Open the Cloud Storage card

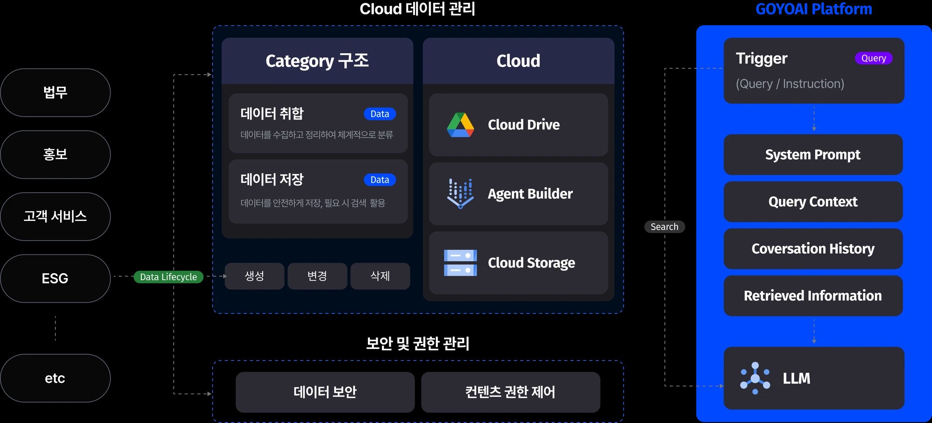[x=518, y=263]
